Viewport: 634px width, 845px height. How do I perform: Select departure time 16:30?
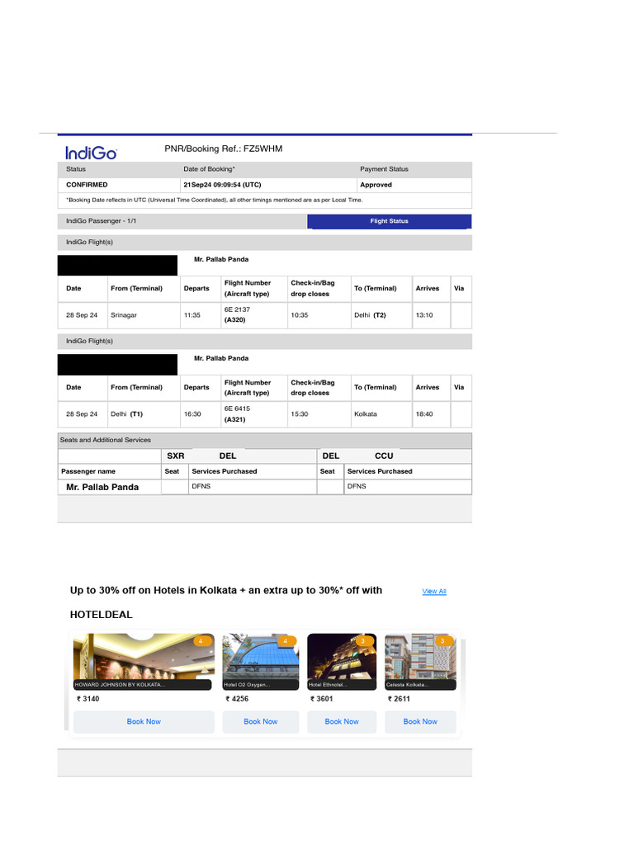coord(192,414)
